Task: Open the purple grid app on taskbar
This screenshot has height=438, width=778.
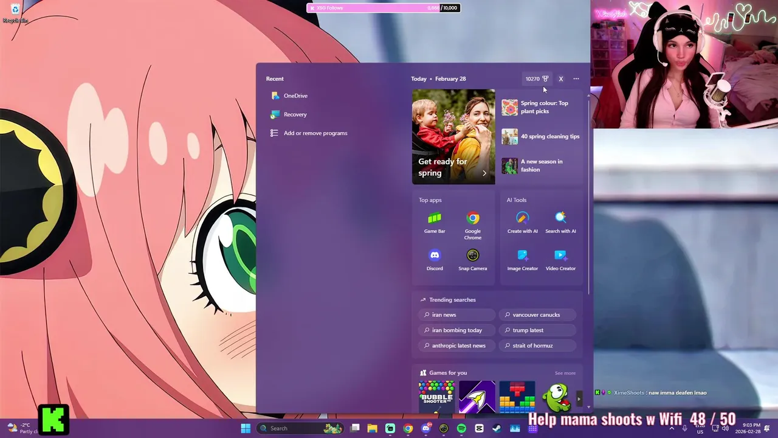Action: 532,428
